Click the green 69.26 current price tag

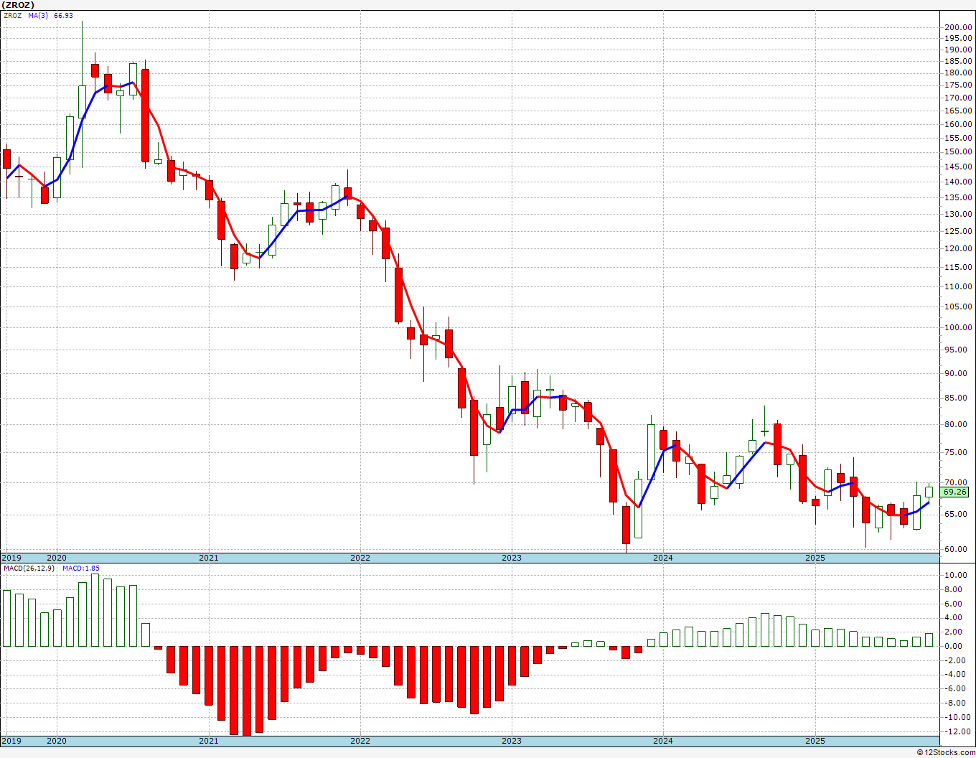pos(955,492)
